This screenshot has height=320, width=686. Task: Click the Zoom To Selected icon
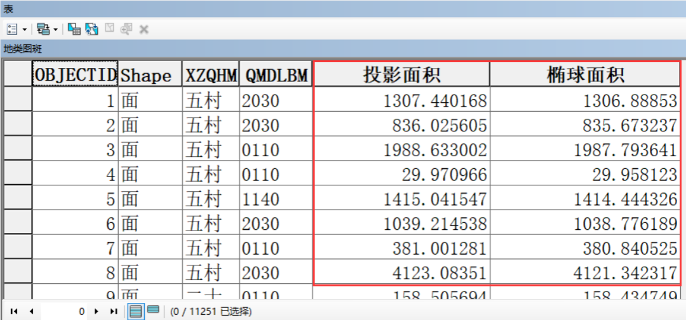(x=126, y=29)
